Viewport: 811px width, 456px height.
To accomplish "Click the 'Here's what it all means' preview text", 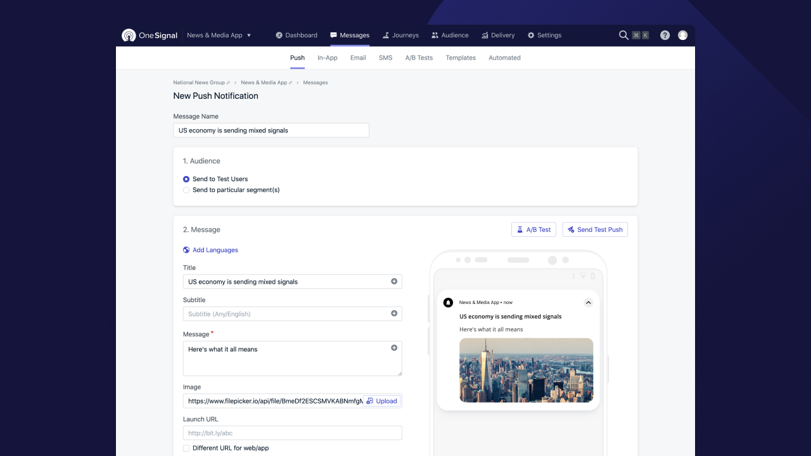I will click(x=491, y=329).
